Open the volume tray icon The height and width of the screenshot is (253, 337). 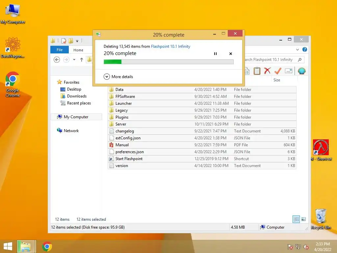[306, 246]
